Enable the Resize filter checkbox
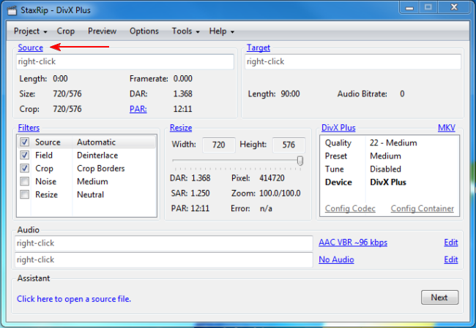Screen dimensions: 476x328 (x=25, y=195)
